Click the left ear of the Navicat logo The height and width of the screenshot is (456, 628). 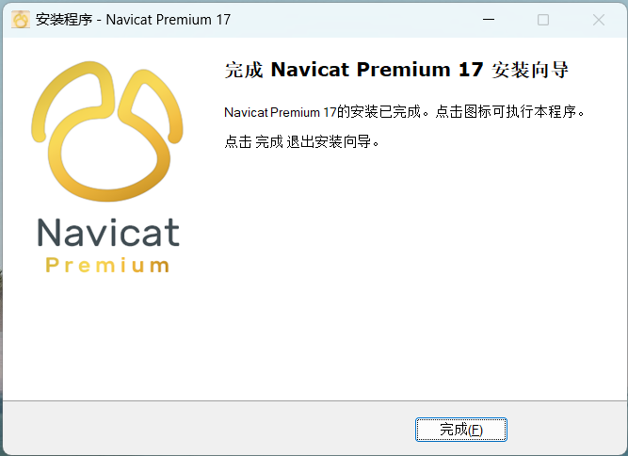[72, 98]
